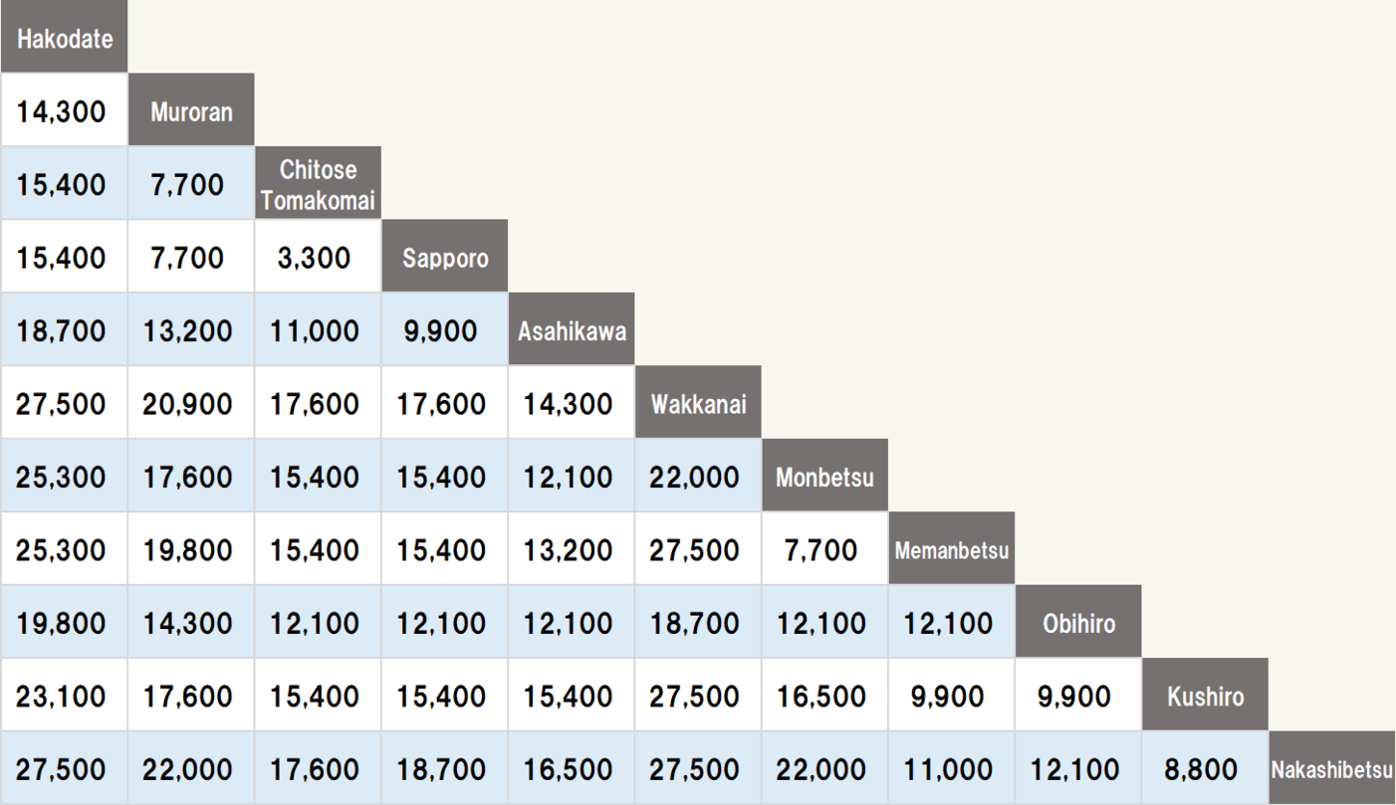Click the Hakodate header cell
This screenshot has height=805, width=1396.
pyautogui.click(x=64, y=39)
